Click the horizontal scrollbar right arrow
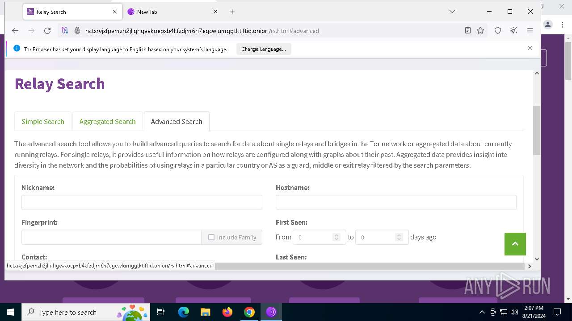The image size is (572, 321). (x=530, y=266)
